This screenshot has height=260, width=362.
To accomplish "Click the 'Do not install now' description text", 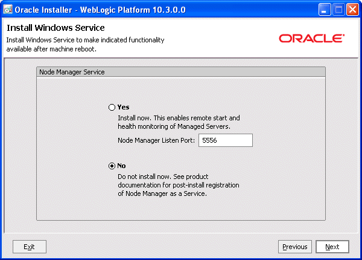I will (179, 185).
